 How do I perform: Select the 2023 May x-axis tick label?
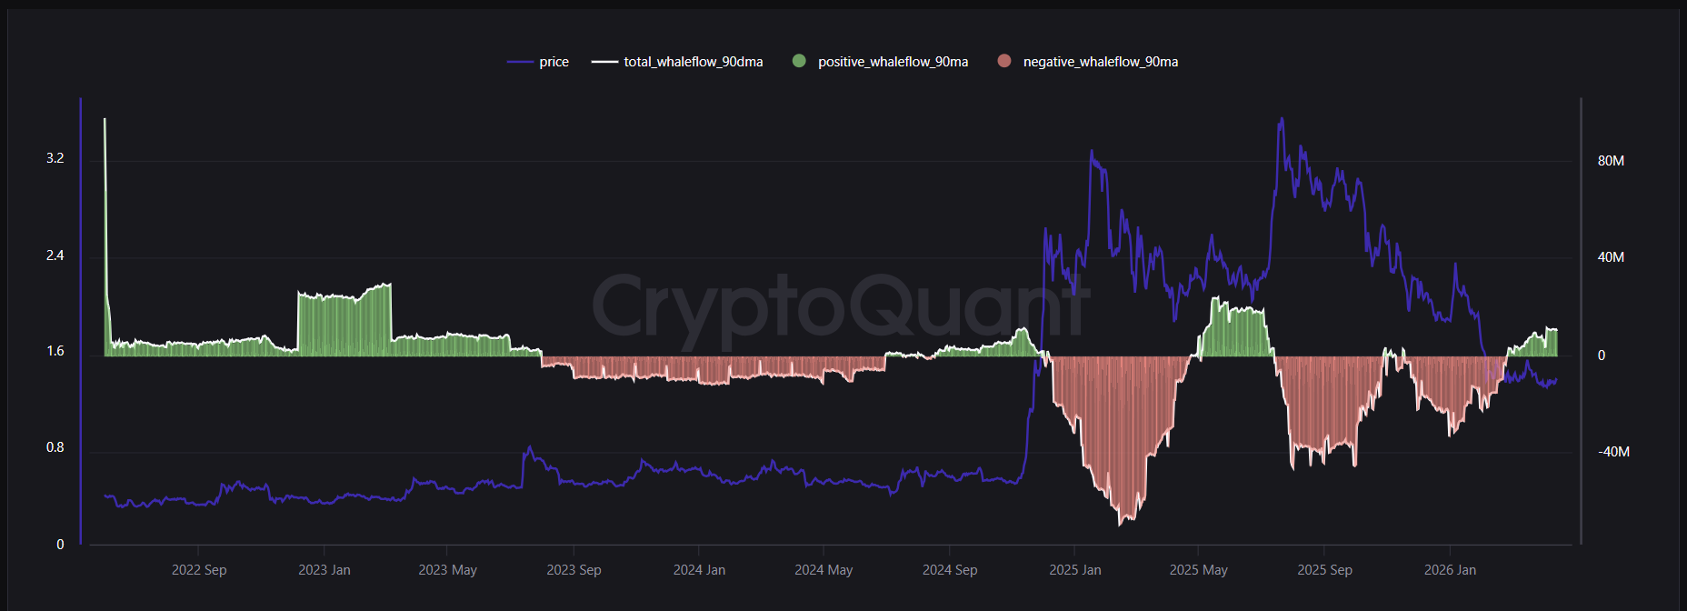[447, 570]
